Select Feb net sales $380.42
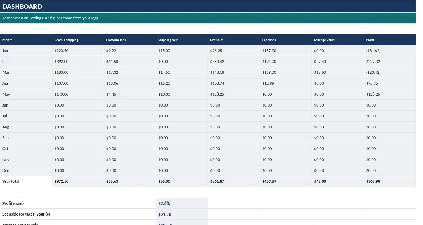This screenshot has width=423, height=225. pyautogui.click(x=234, y=62)
